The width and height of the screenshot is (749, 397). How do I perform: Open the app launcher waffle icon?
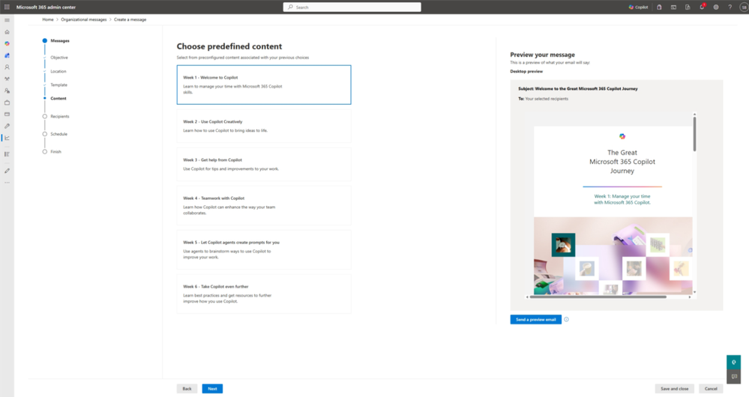click(x=7, y=7)
